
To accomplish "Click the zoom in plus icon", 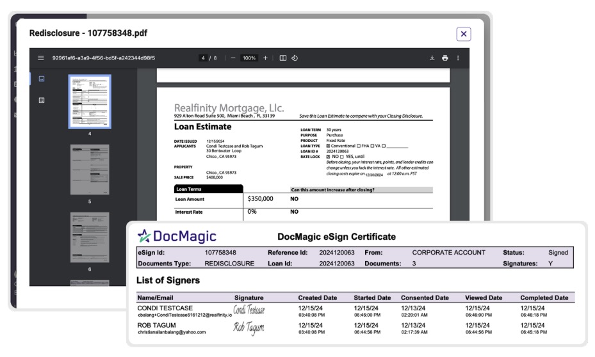I will [265, 58].
